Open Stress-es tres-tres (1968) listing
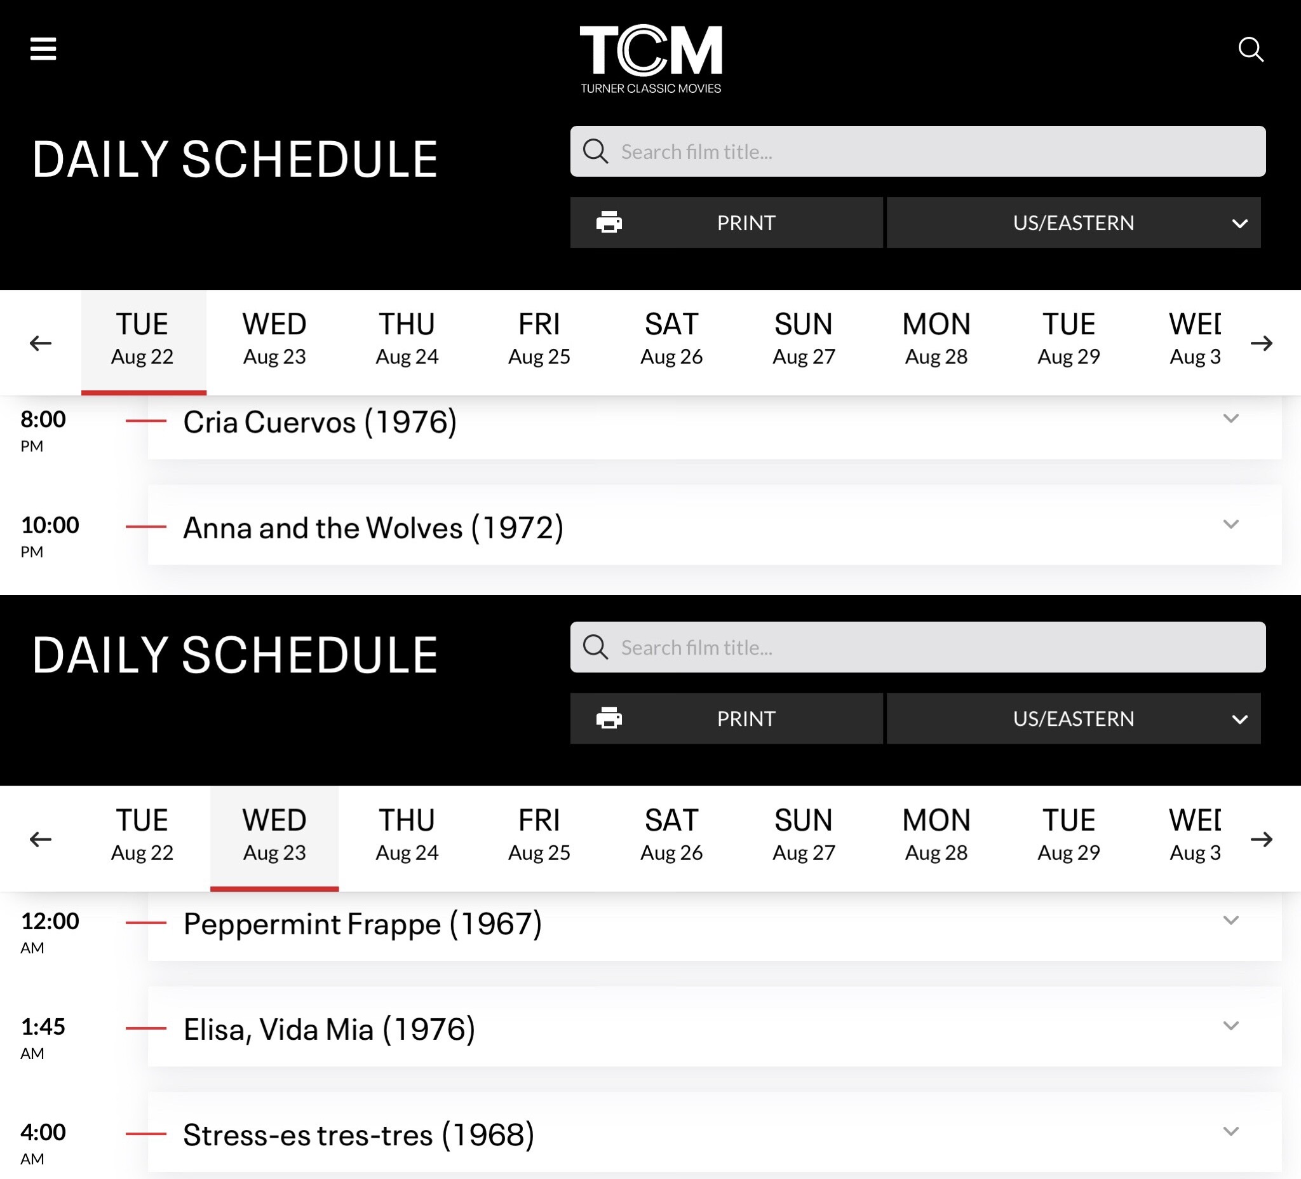1301x1179 pixels. (x=359, y=1135)
